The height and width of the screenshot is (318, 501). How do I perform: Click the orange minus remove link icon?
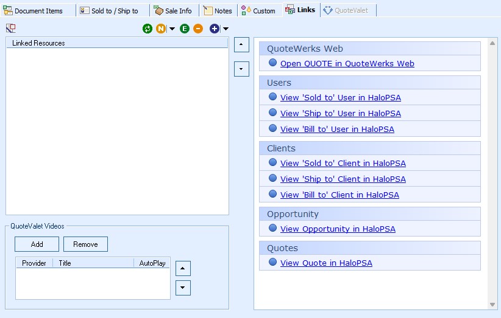(x=198, y=29)
